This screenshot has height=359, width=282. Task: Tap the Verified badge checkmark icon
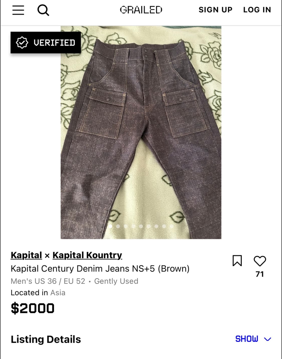(x=22, y=43)
